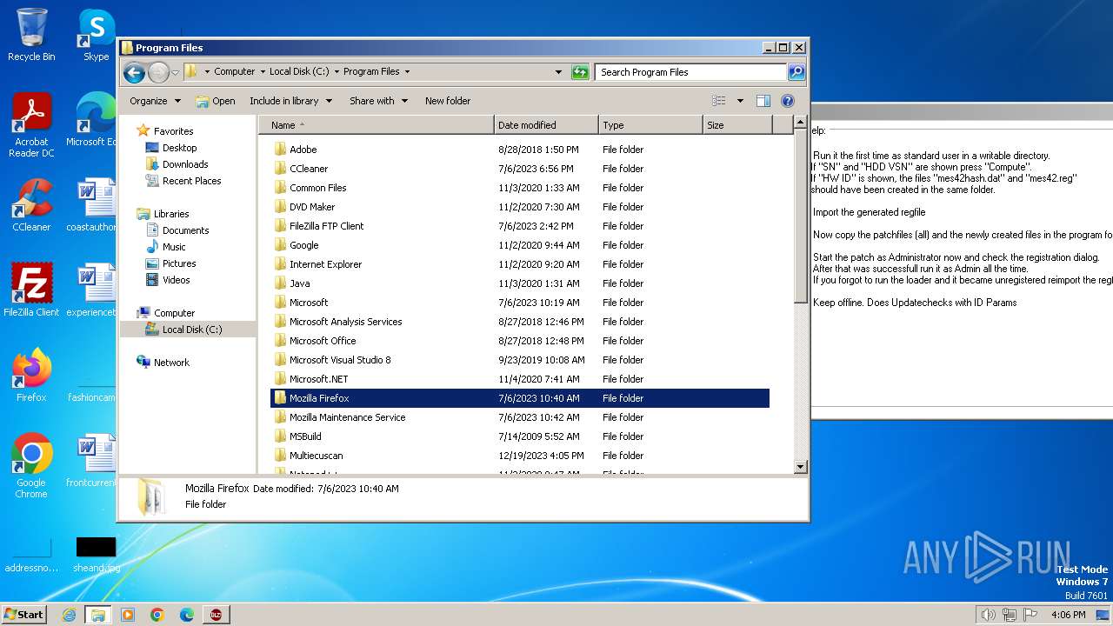Expand the Computer breadcrumb arrow
Viewport: 1113px width, 626px height.
coord(263,72)
